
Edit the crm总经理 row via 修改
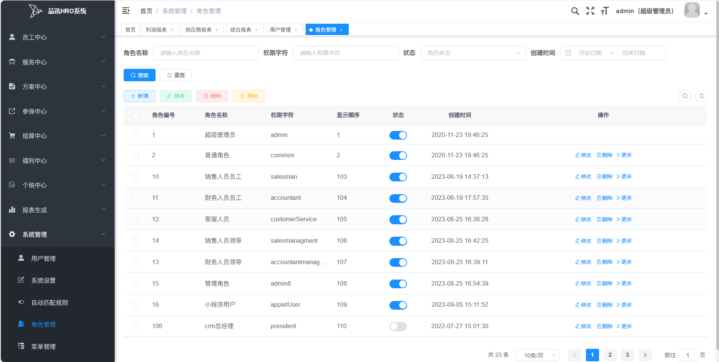pyautogui.click(x=583, y=326)
